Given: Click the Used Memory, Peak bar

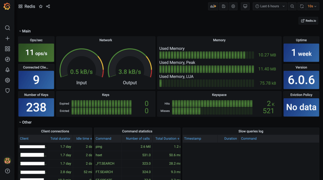Looking at the screenshot, I should 206,69.
